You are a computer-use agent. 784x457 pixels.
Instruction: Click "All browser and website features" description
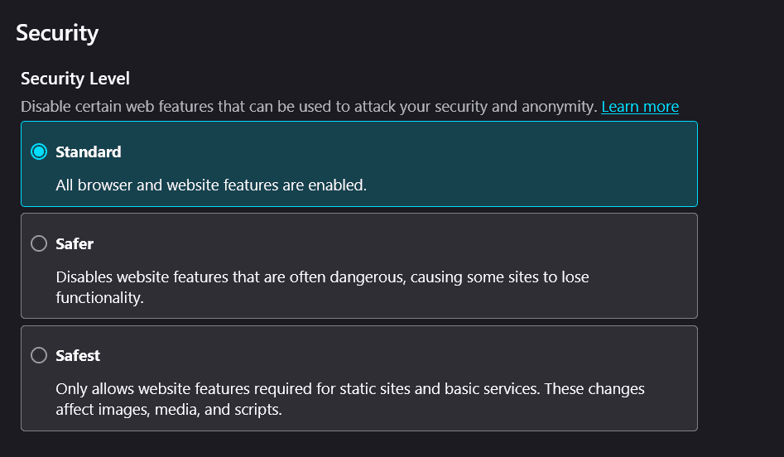210,185
